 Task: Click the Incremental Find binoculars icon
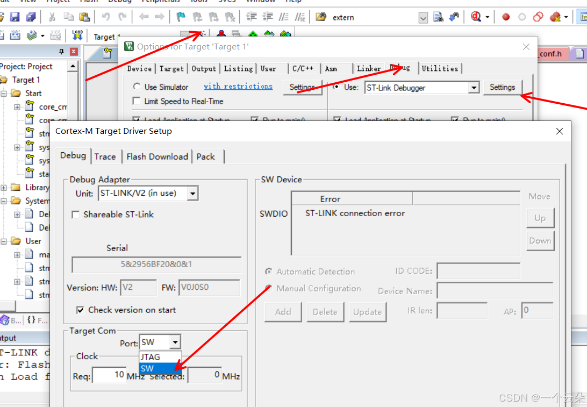[454, 17]
